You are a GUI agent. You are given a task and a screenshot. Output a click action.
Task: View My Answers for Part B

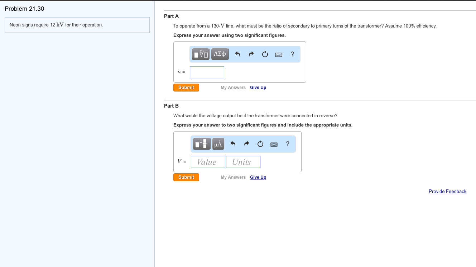233,177
